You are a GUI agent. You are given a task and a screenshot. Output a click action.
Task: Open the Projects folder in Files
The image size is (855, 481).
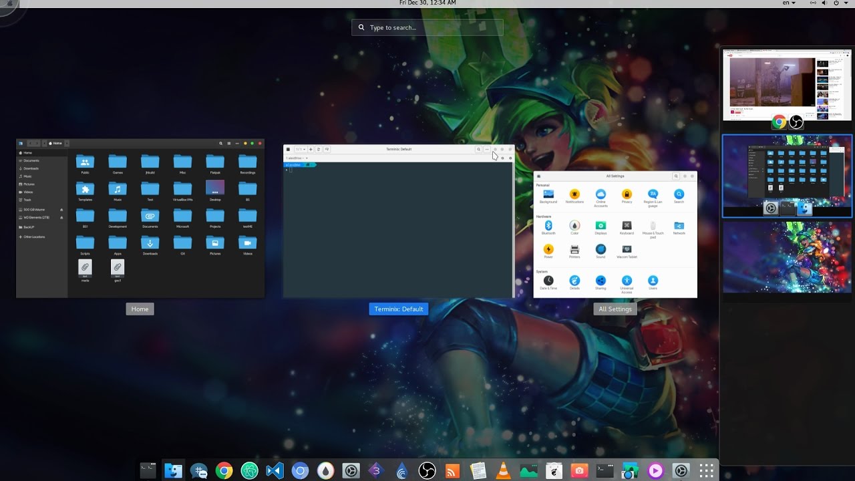[215, 218]
